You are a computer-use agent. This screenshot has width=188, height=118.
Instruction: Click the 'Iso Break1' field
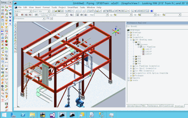click(157, 26)
